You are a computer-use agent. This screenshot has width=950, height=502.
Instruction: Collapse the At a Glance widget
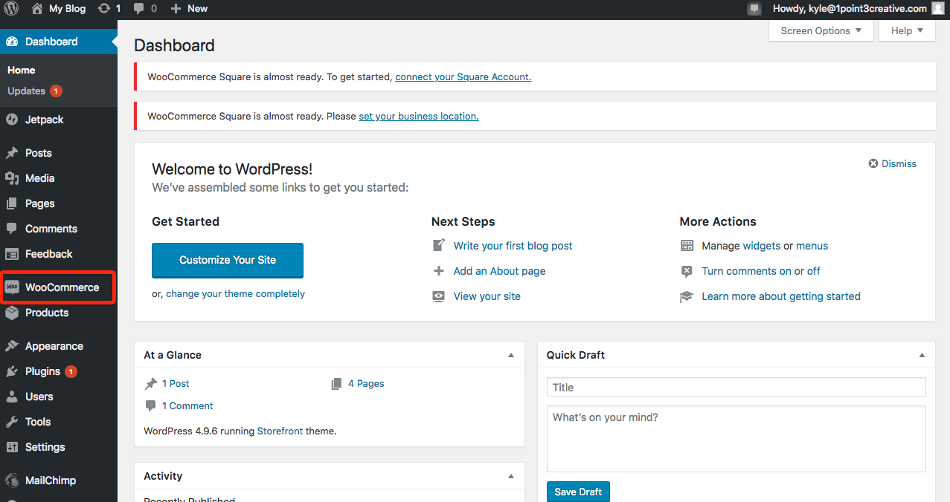[x=511, y=355]
